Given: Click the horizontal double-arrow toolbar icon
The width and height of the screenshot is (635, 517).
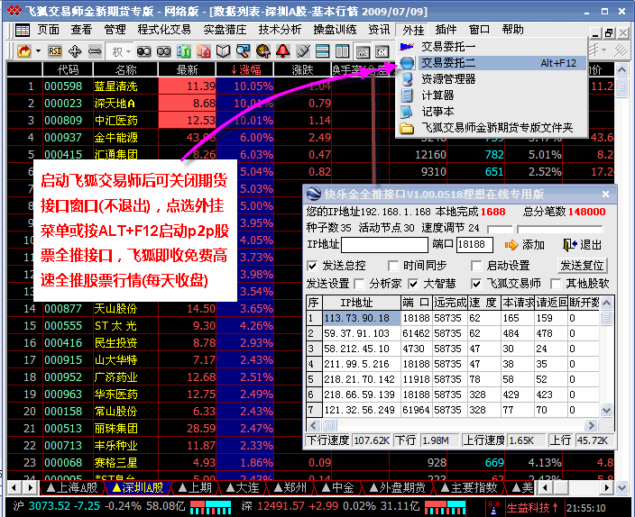Looking at the screenshot, I should [x=95, y=51].
